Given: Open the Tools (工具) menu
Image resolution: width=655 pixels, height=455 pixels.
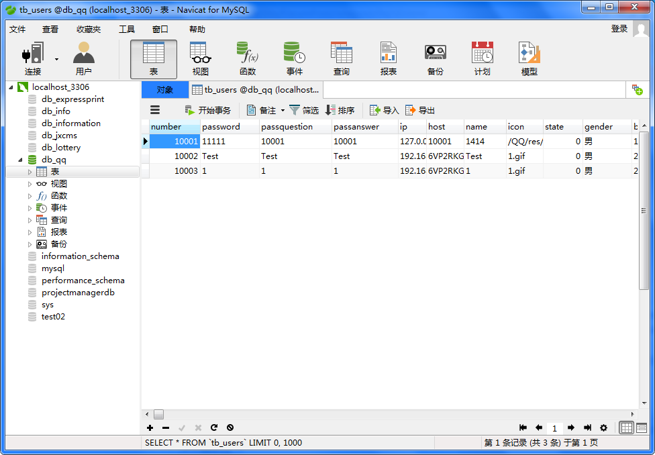Looking at the screenshot, I should click(127, 30).
